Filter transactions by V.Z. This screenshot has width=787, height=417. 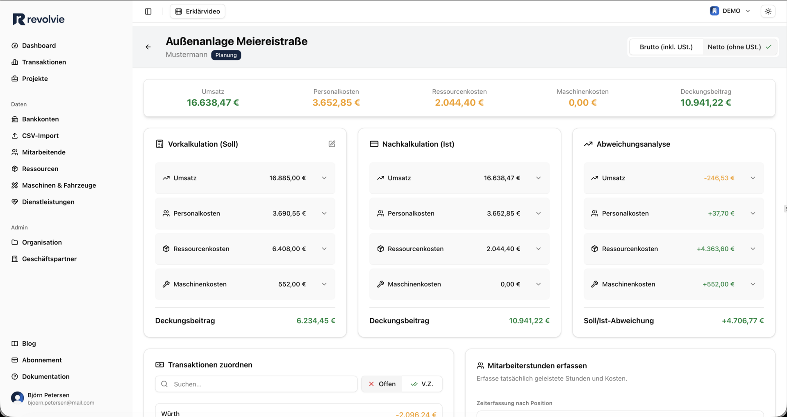pos(422,384)
